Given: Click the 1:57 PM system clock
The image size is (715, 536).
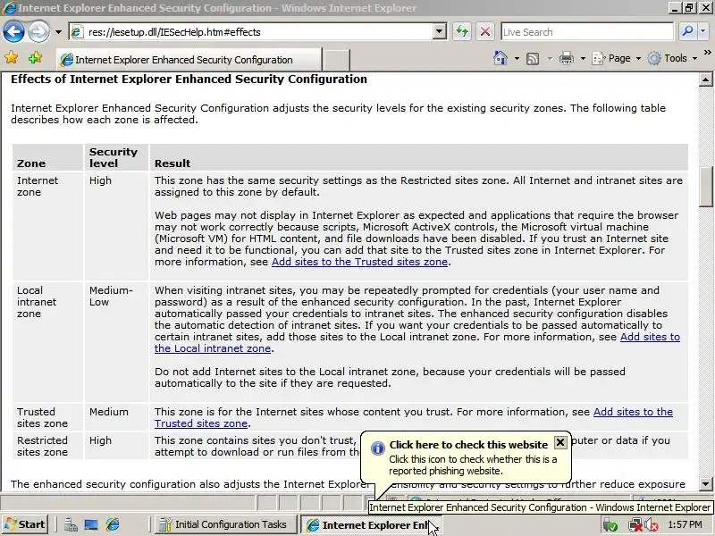Looking at the screenshot, I should (685, 524).
